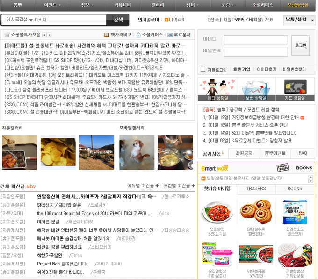Click the 아이디 username field

pyautogui.click(x=256, y=40)
